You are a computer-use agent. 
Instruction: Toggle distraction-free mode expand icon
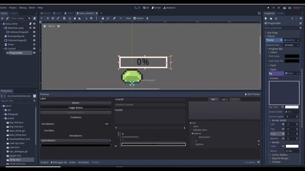(259, 13)
